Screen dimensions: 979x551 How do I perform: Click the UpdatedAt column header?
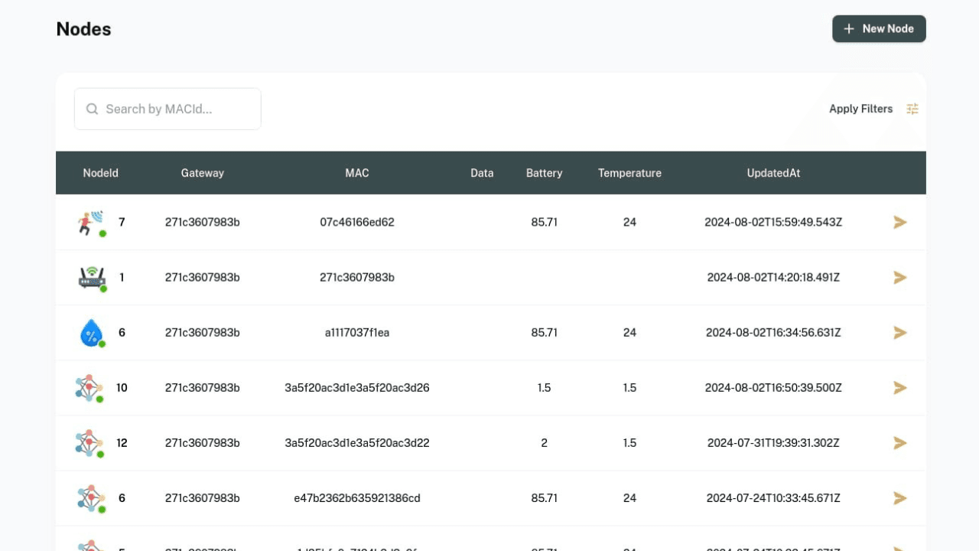click(773, 173)
